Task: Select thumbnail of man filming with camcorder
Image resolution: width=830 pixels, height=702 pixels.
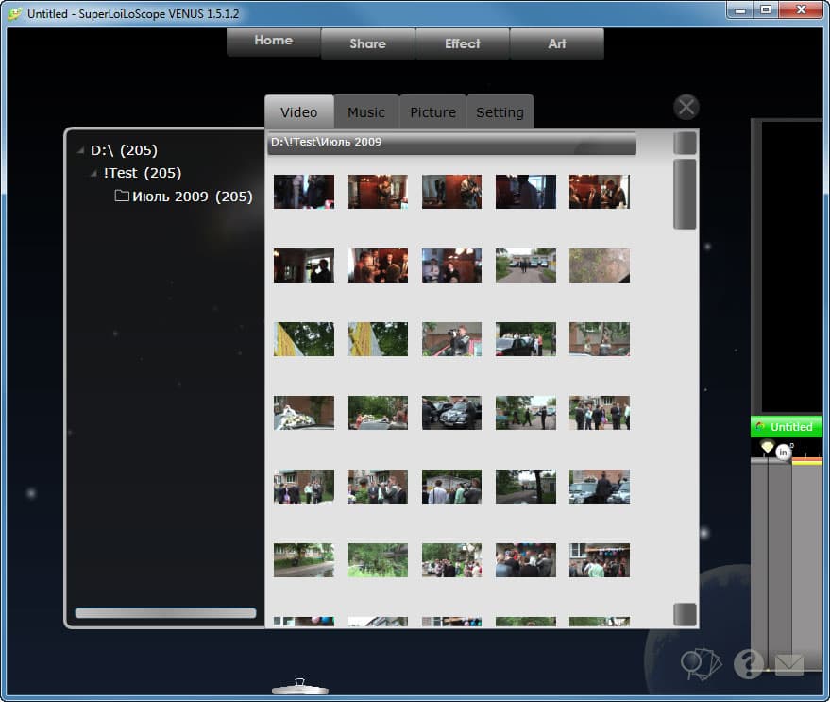Action: [451, 339]
